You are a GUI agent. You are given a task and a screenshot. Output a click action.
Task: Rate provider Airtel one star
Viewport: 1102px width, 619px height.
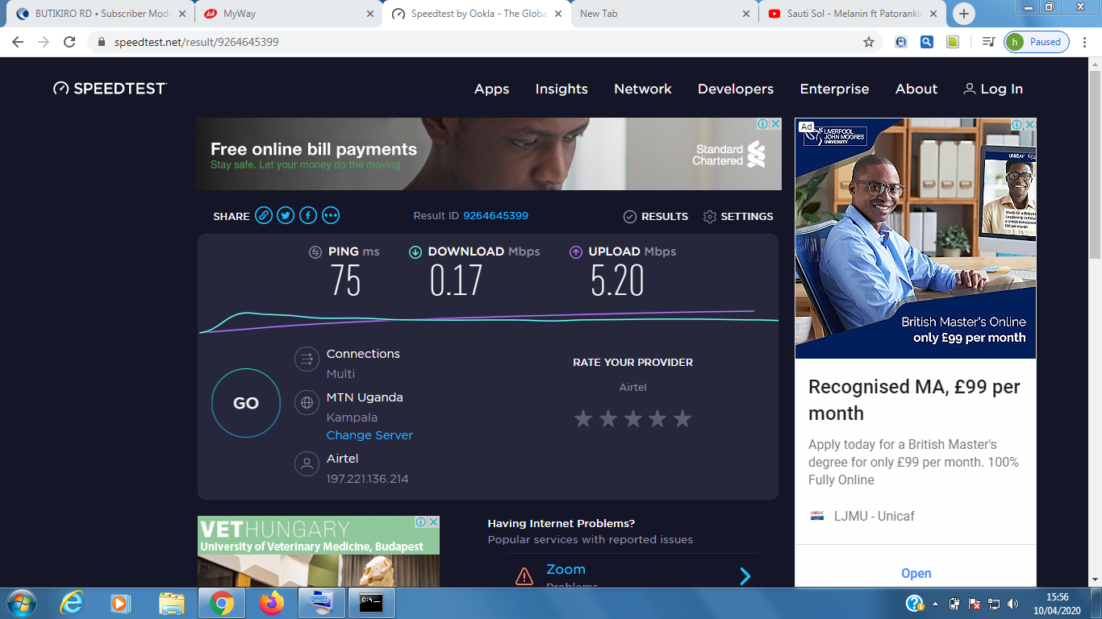582,418
